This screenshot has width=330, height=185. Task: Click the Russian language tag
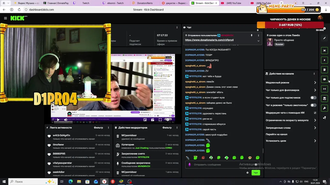279,44
